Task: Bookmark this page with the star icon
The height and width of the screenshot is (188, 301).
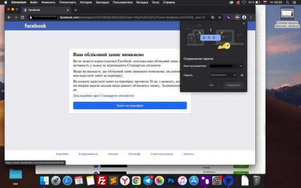Action: click(x=220, y=18)
